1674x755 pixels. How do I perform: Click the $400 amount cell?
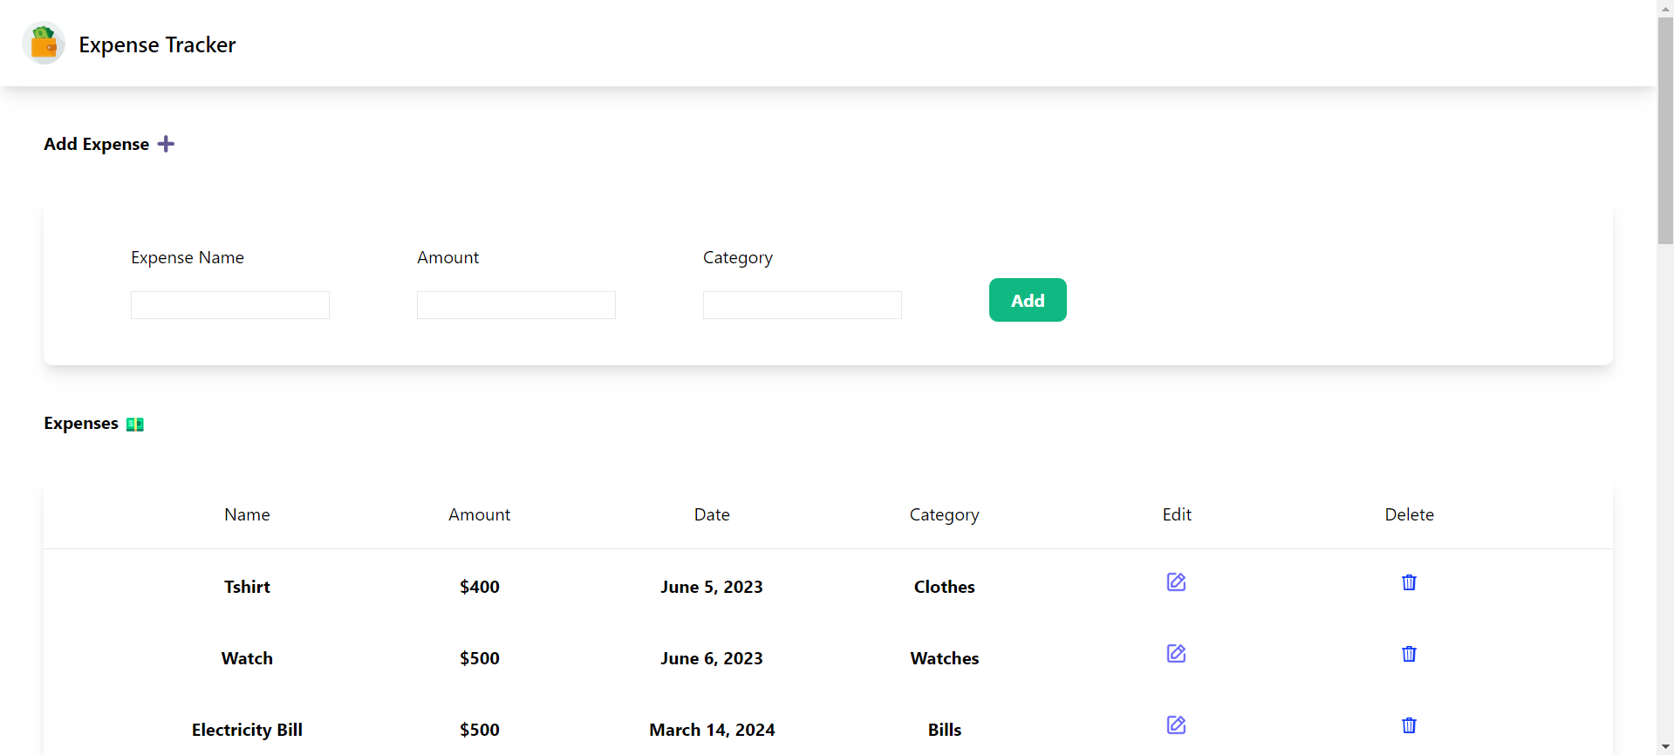click(x=480, y=587)
